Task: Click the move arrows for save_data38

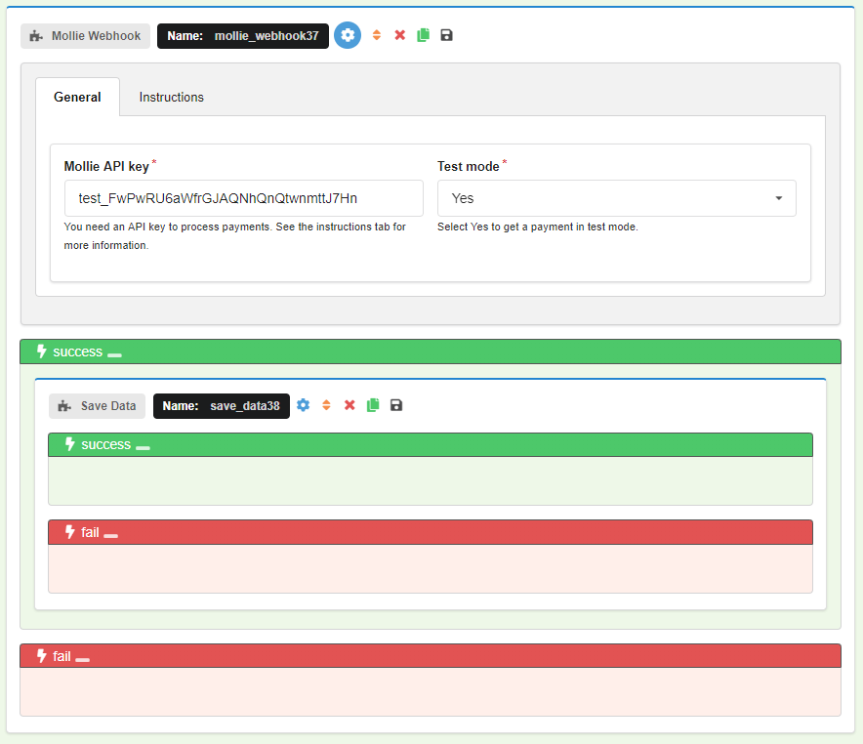Action: pos(326,405)
